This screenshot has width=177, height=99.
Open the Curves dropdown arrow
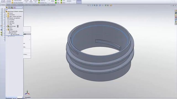74,3
